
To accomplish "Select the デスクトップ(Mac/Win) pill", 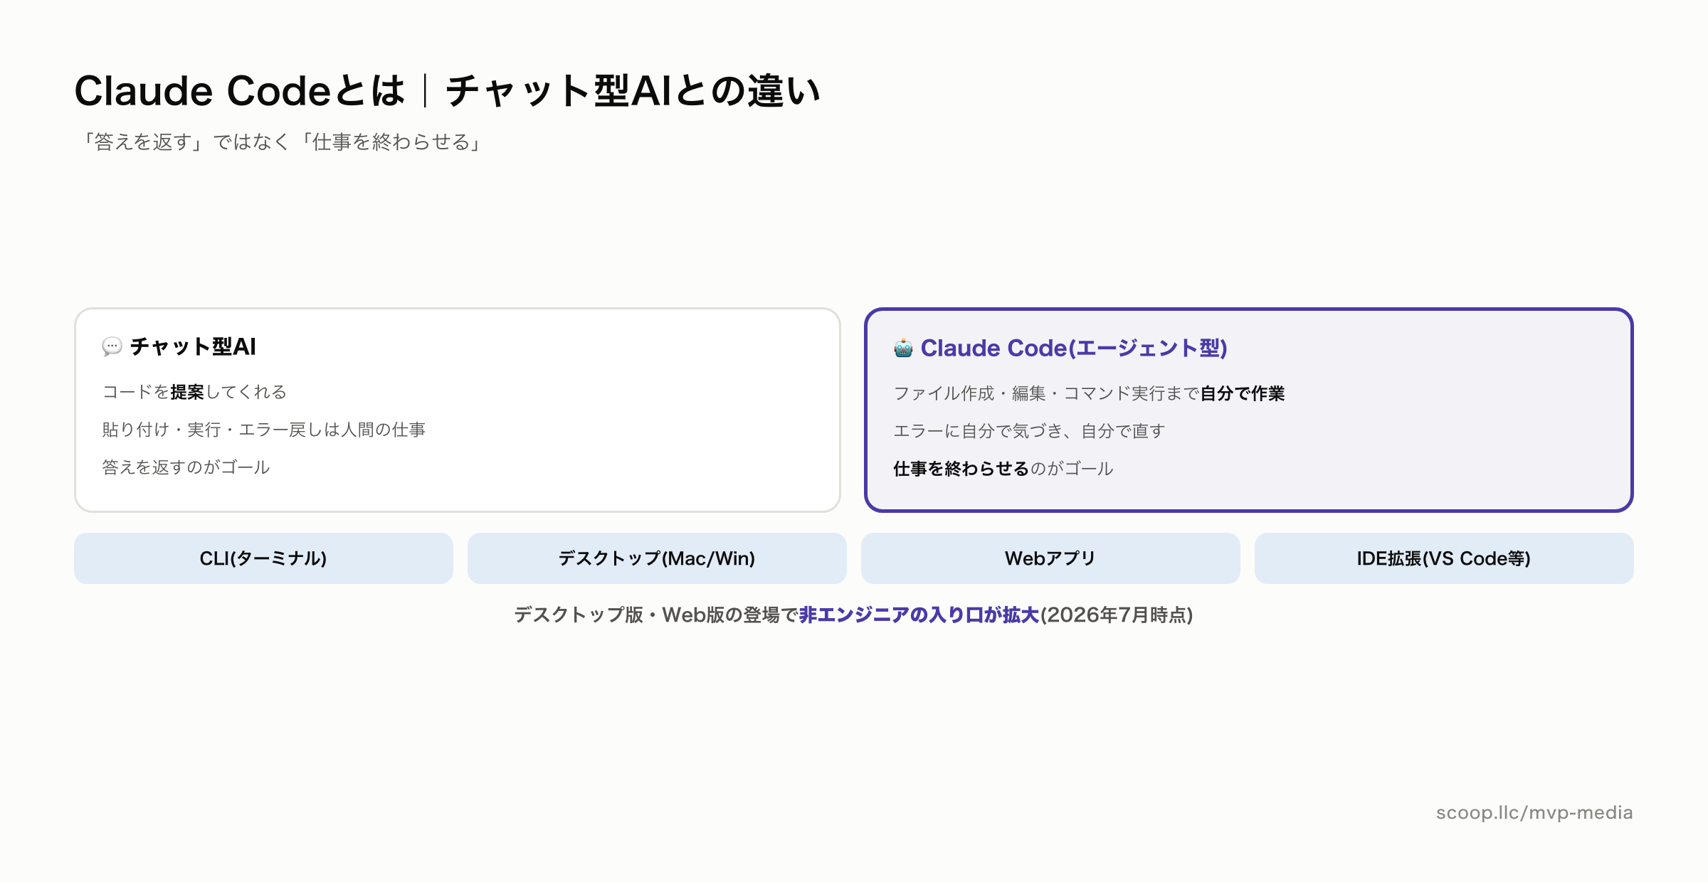I will point(657,558).
